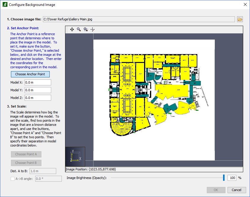Click the Choose Point A button
The image size is (250, 197).
point(26,154)
